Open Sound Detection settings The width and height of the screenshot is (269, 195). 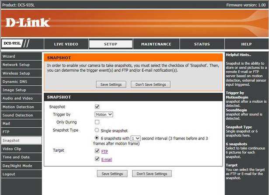pos(21,115)
